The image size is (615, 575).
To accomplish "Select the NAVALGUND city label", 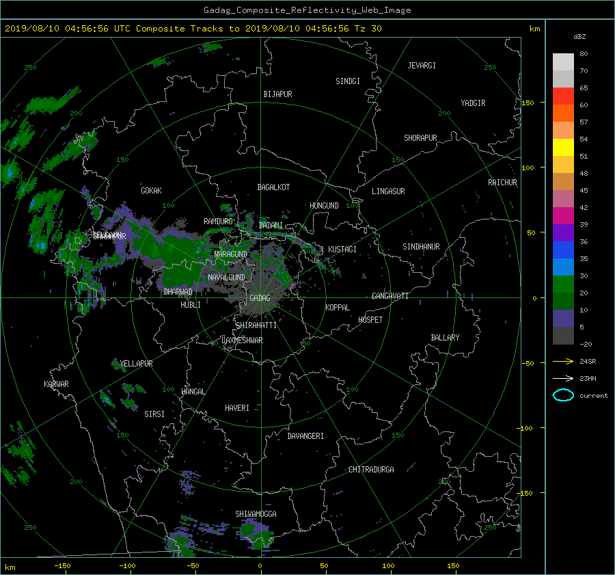I will coord(226,278).
